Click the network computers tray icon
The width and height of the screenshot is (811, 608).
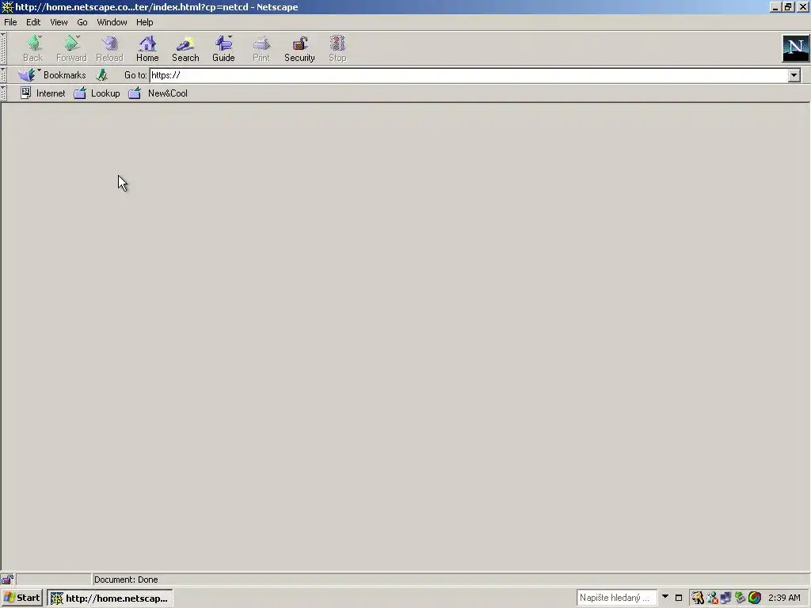click(x=725, y=598)
